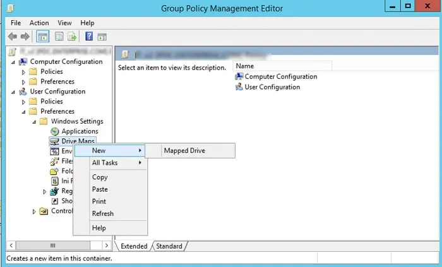The width and height of the screenshot is (442, 267).
Task: Select the Extended tab
Action: [x=134, y=246]
